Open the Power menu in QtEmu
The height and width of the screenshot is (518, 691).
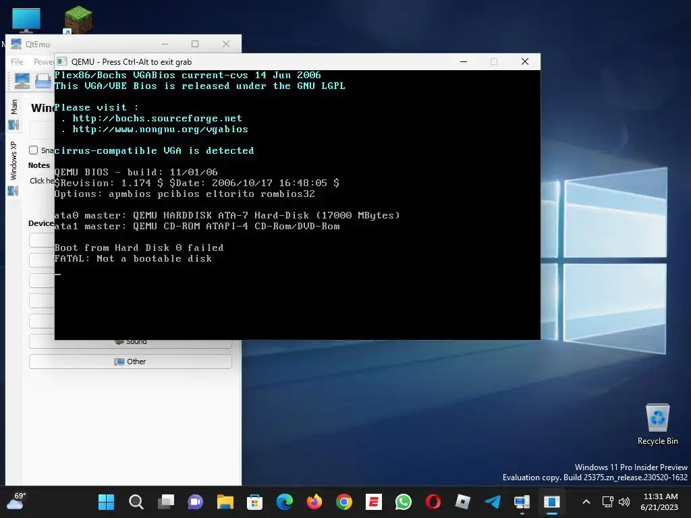pyautogui.click(x=44, y=62)
